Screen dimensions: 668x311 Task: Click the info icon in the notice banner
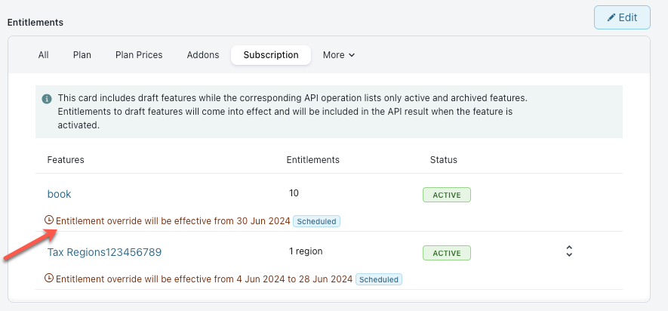[x=48, y=99]
